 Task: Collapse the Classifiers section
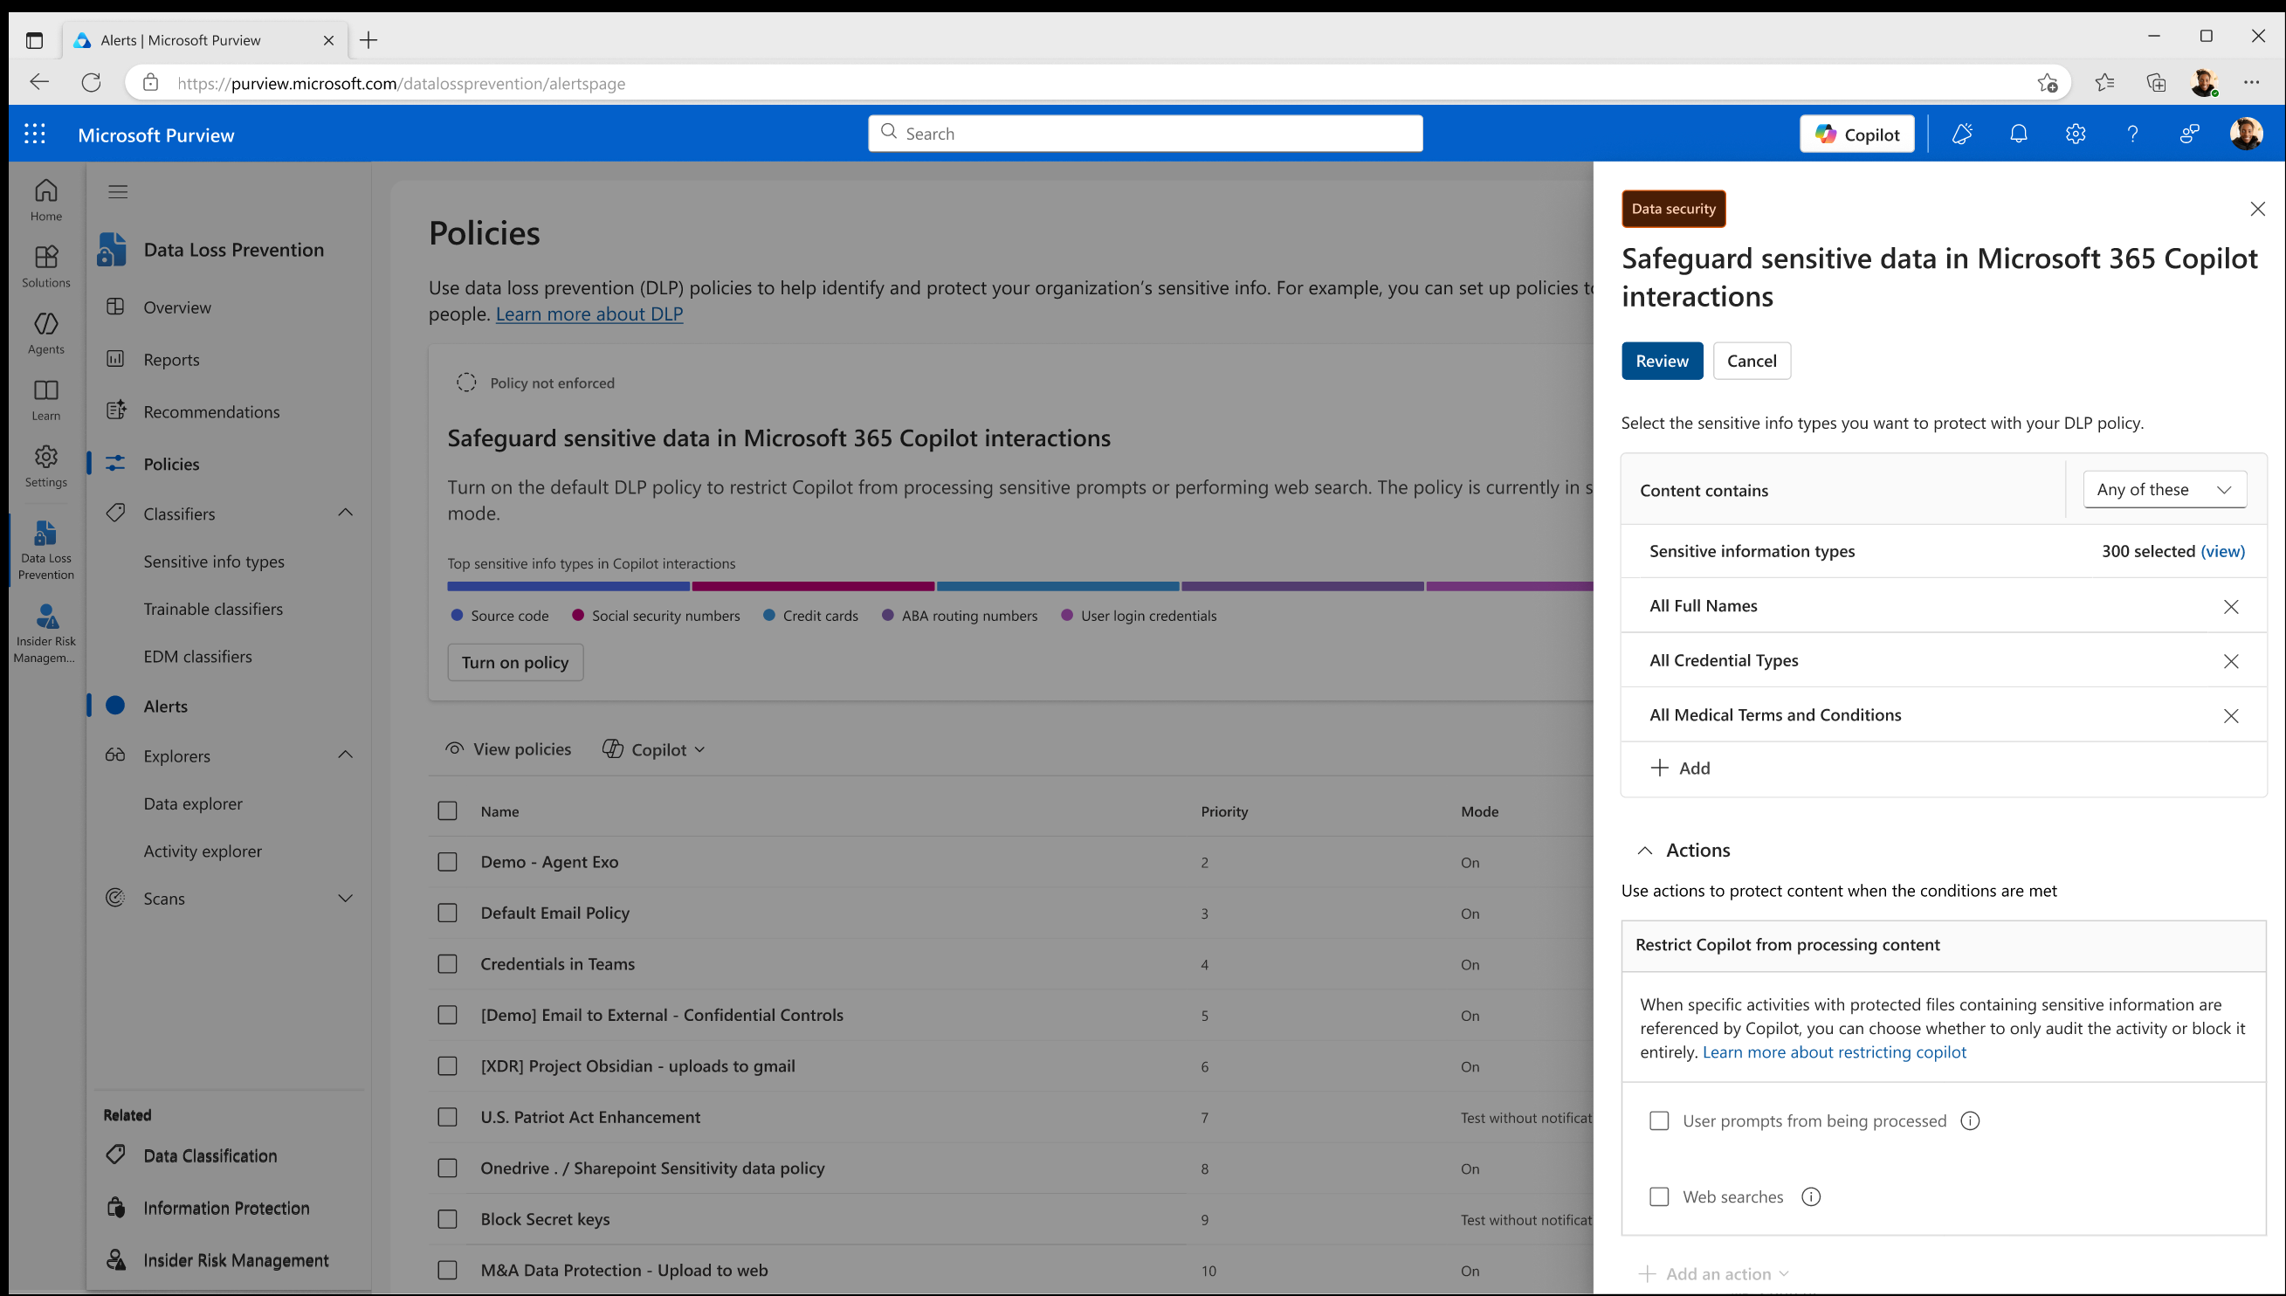(x=345, y=513)
